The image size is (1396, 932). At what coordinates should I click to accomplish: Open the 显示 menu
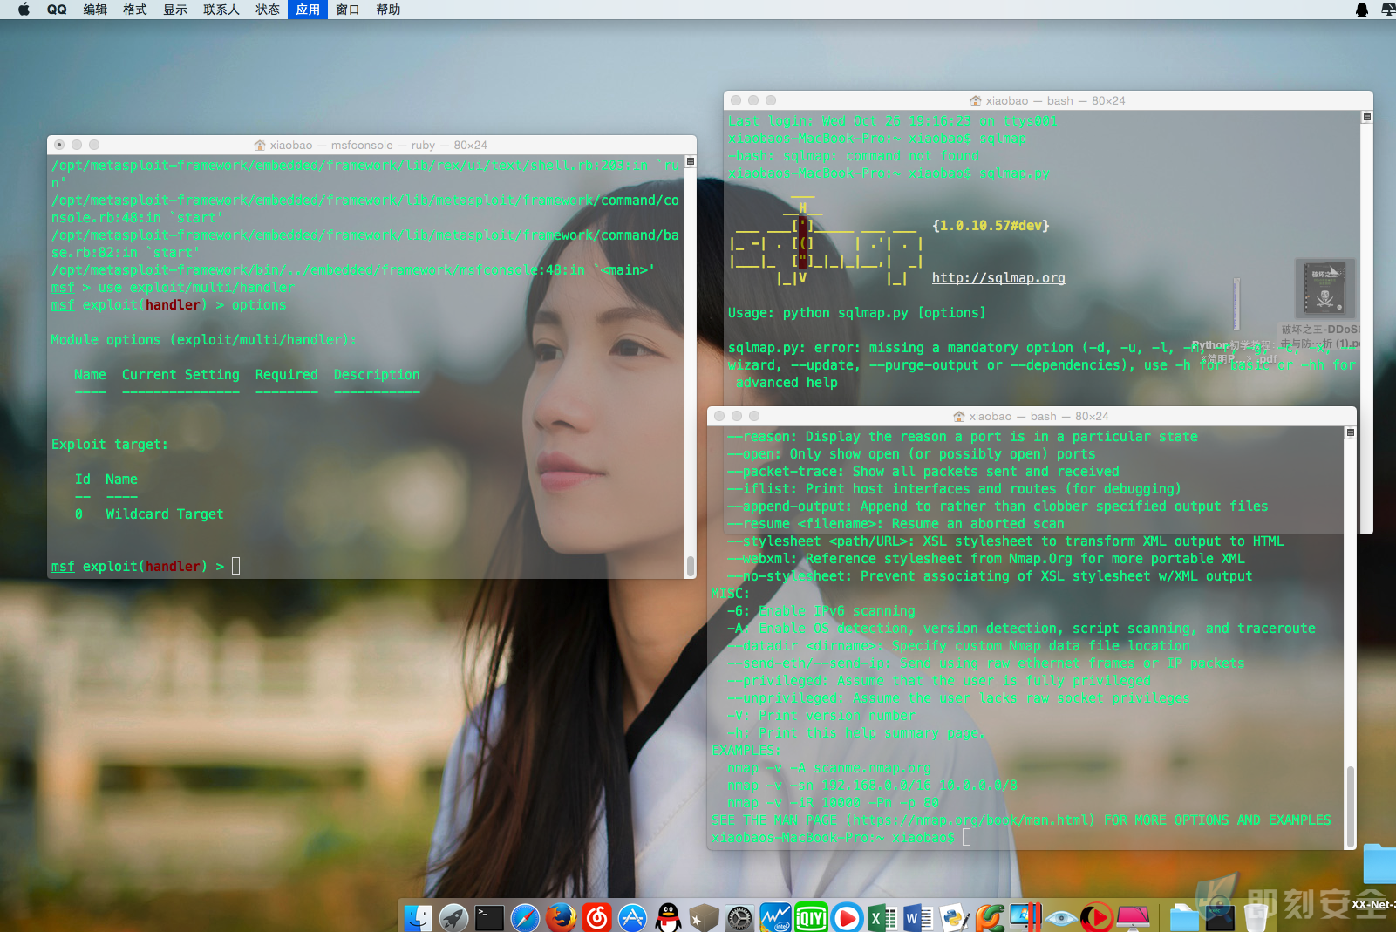pyautogui.click(x=175, y=10)
